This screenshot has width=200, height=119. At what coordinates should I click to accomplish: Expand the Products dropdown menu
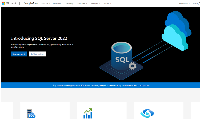point(46,3)
